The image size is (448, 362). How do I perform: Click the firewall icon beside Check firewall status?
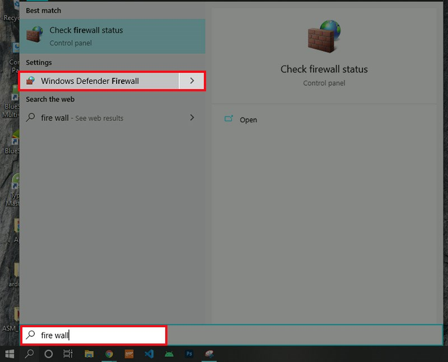[35, 34]
